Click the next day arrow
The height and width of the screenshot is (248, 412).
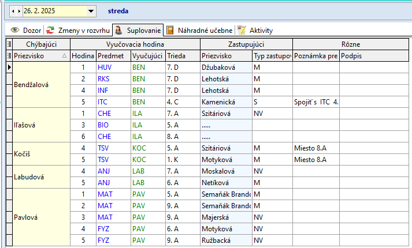click(19, 11)
